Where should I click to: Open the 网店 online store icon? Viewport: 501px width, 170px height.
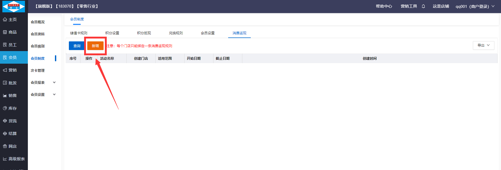point(5,146)
